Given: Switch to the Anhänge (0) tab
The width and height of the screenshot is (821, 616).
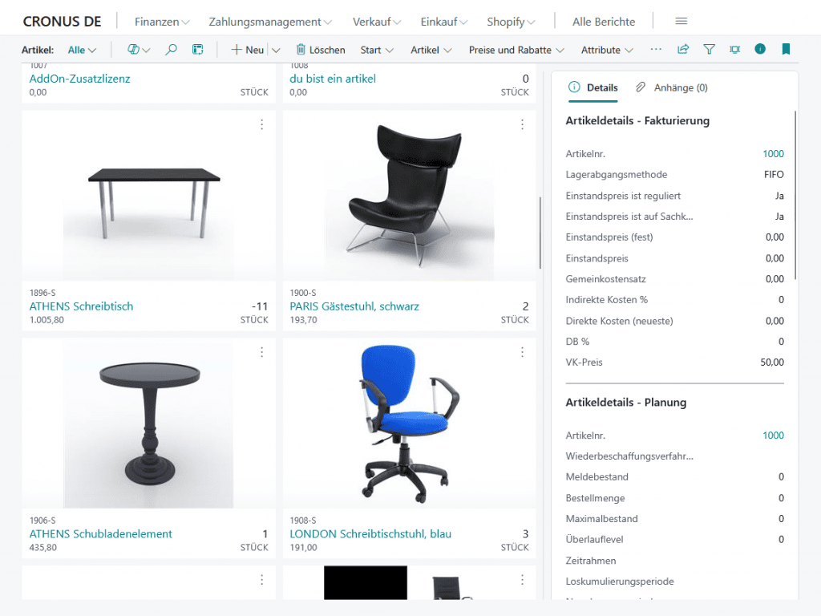Looking at the screenshot, I should pyautogui.click(x=672, y=87).
